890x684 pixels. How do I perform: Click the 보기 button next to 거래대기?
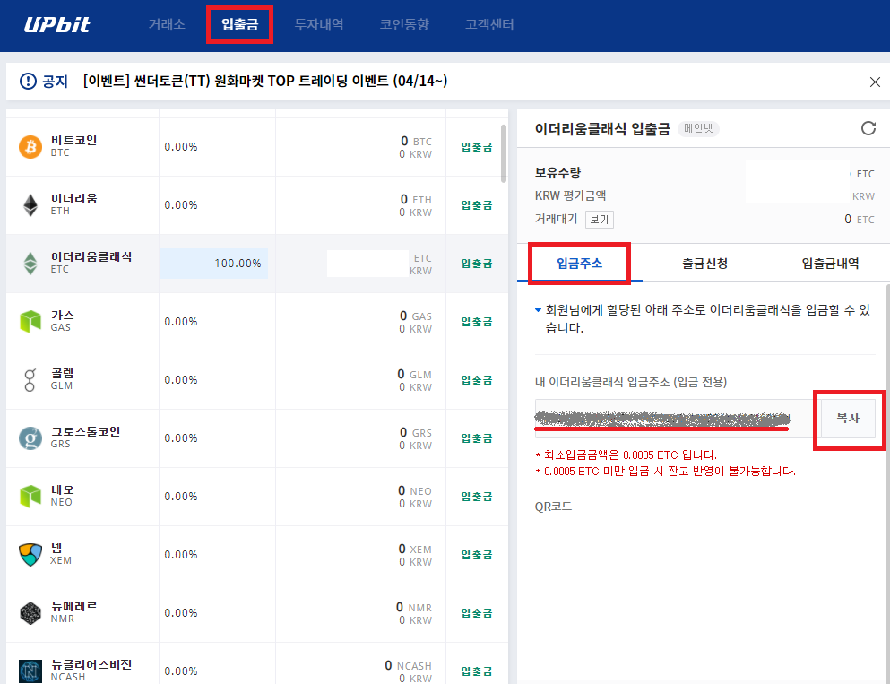point(600,219)
